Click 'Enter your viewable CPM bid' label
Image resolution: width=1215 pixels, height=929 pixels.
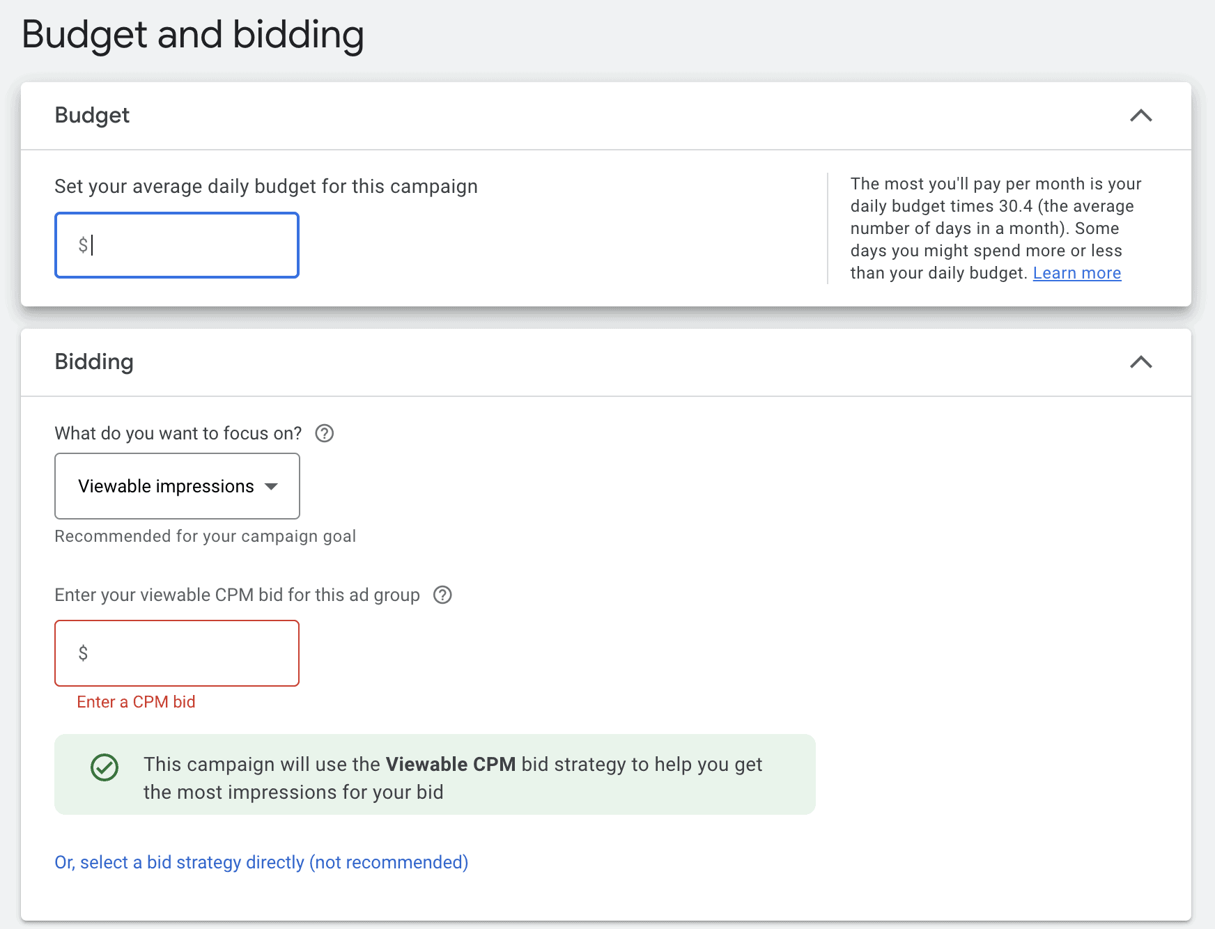coord(237,595)
